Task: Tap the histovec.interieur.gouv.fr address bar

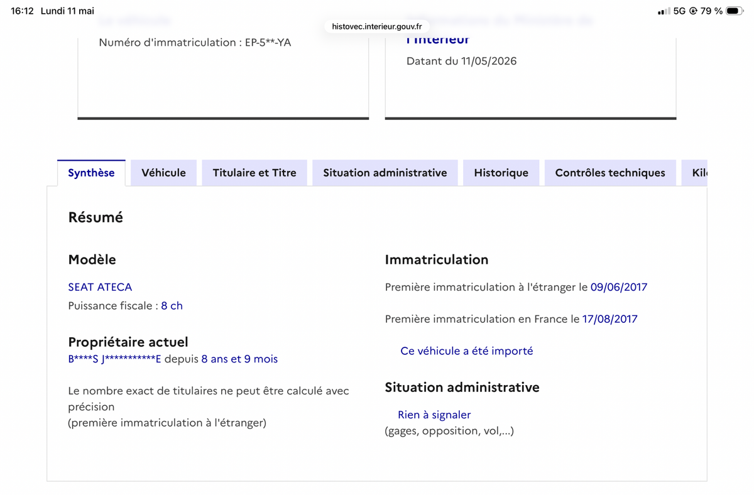Action: pyautogui.click(x=377, y=26)
